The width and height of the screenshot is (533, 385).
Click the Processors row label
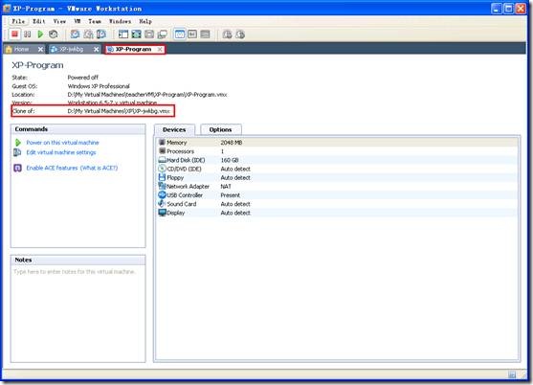(181, 151)
